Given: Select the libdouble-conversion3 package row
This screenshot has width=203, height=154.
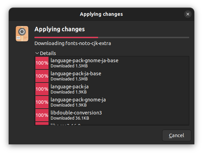Looking at the screenshot, I should pyautogui.click(x=112, y=115).
